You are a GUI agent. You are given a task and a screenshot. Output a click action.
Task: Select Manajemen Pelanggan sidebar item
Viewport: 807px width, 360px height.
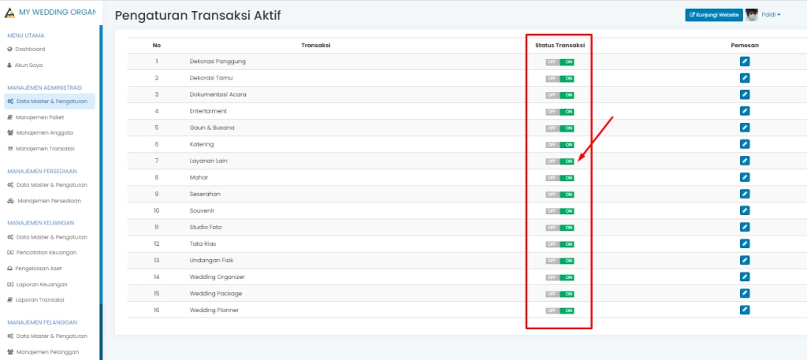coord(46,351)
